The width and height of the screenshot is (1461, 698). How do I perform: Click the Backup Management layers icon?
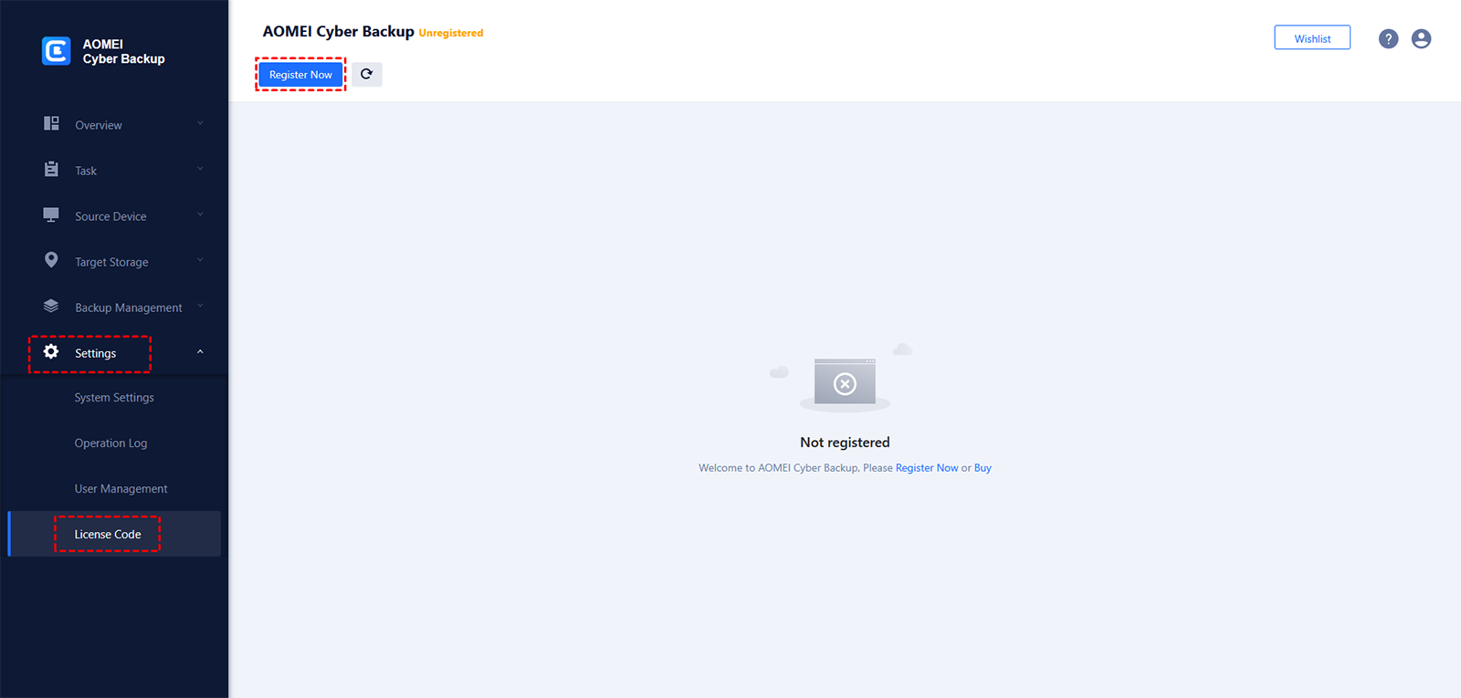pos(51,306)
